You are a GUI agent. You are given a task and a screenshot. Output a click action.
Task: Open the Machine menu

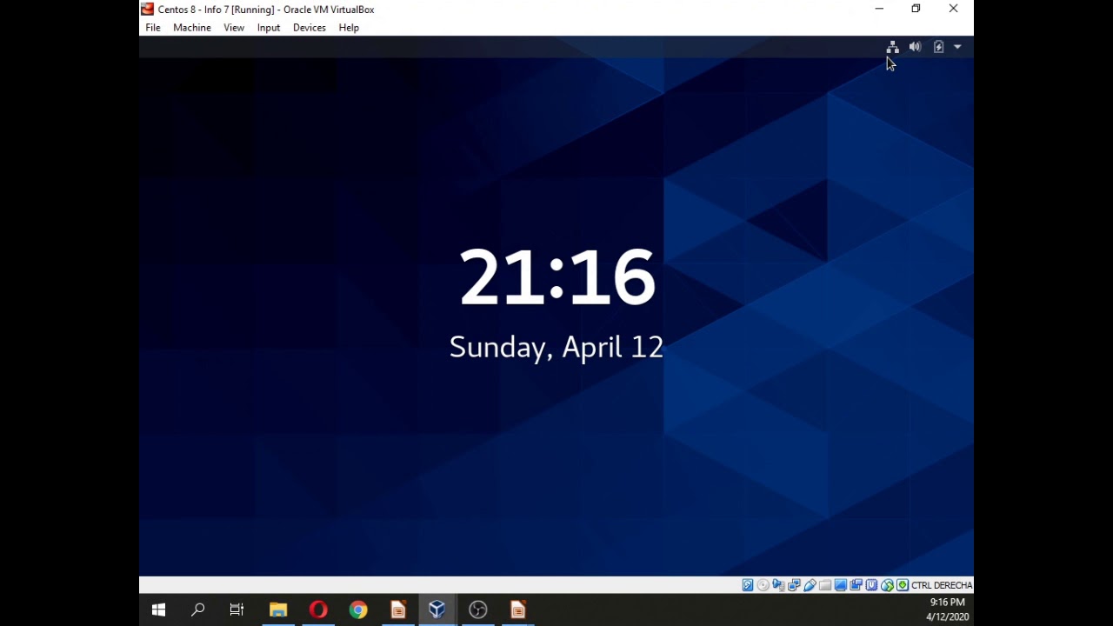click(x=191, y=28)
